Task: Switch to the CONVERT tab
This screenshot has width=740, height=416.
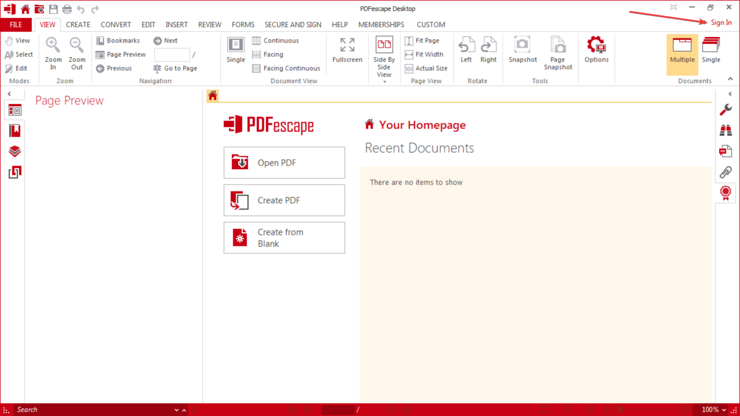Action: point(116,24)
